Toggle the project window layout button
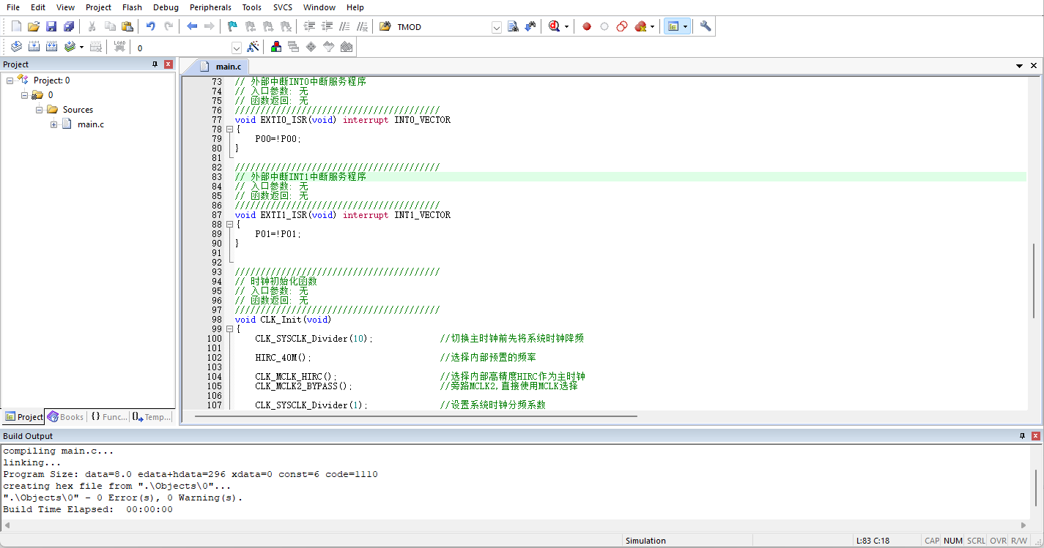1044x548 pixels. point(673,26)
